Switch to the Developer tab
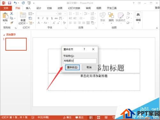 click(x=112, y=8)
